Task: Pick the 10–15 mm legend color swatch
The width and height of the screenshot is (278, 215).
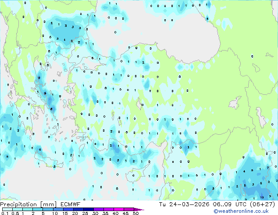Action: 58,209
